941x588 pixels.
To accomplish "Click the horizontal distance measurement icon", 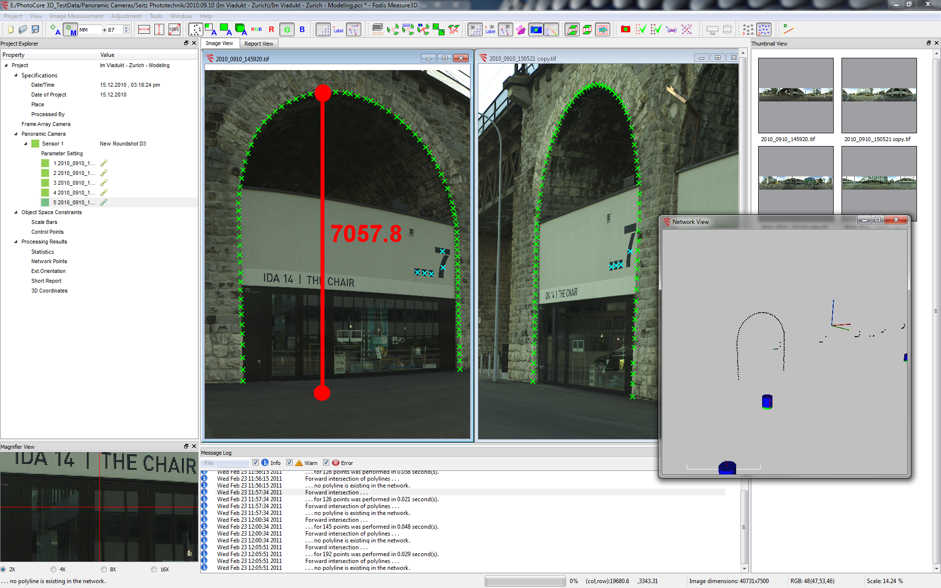I will pos(144,29).
